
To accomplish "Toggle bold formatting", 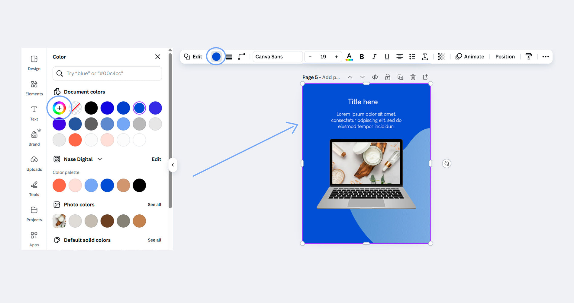I will tap(362, 57).
